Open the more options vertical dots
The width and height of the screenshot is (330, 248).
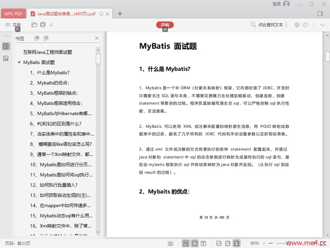click(x=314, y=25)
